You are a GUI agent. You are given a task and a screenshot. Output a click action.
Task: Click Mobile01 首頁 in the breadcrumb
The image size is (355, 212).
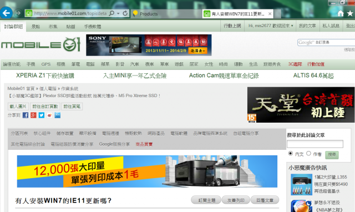tap(21, 89)
